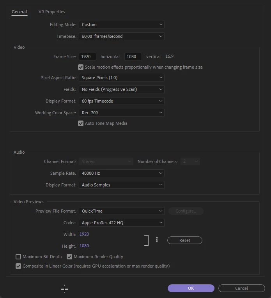
Task: Open the video Display Format 60 fps Timecode dropdown
Action: click(122, 101)
